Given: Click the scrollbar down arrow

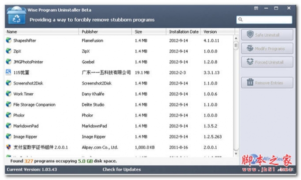Looking at the screenshot, I should [236, 153].
